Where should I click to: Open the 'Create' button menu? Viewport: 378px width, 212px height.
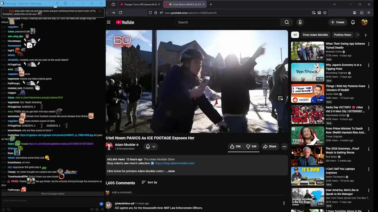[338, 22]
